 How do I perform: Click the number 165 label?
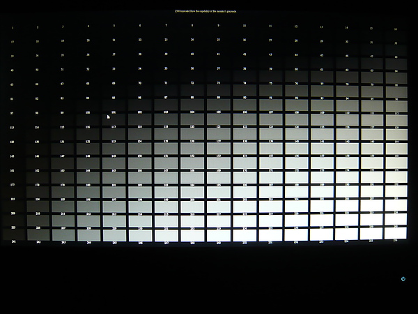coord(114,170)
